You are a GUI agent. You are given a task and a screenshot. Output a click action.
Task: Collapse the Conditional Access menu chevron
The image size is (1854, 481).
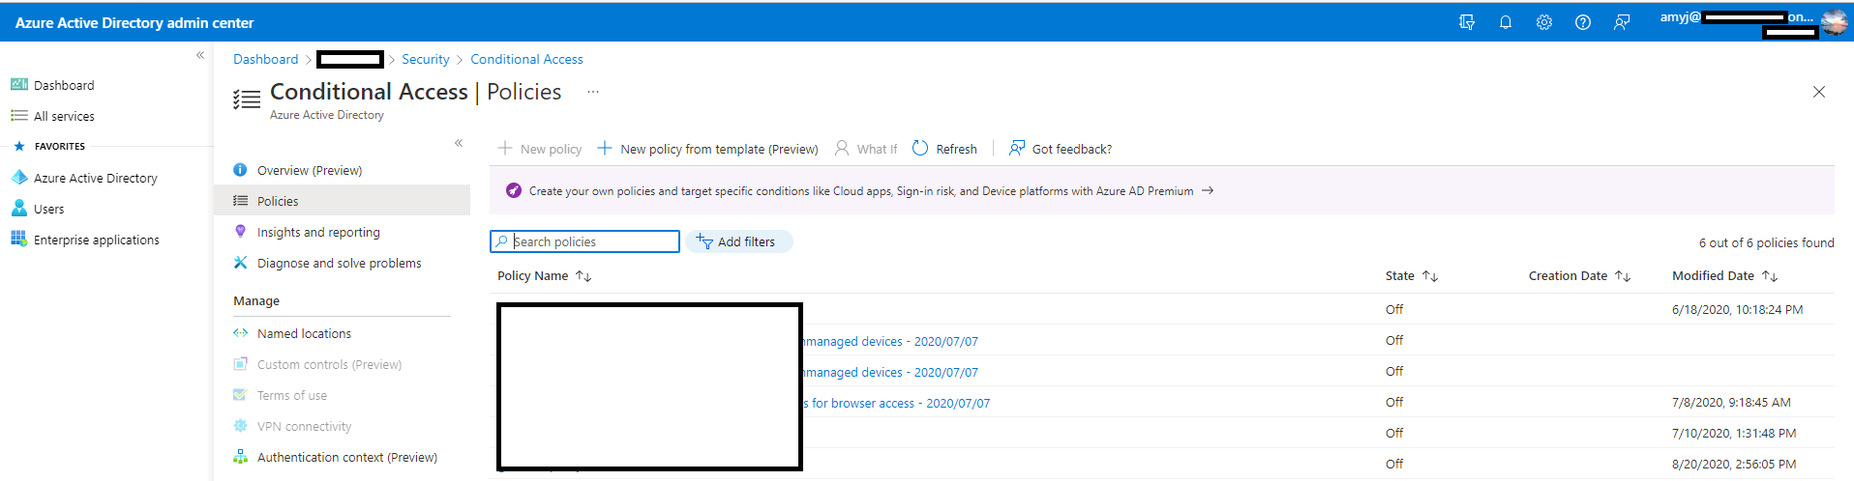coord(459,143)
